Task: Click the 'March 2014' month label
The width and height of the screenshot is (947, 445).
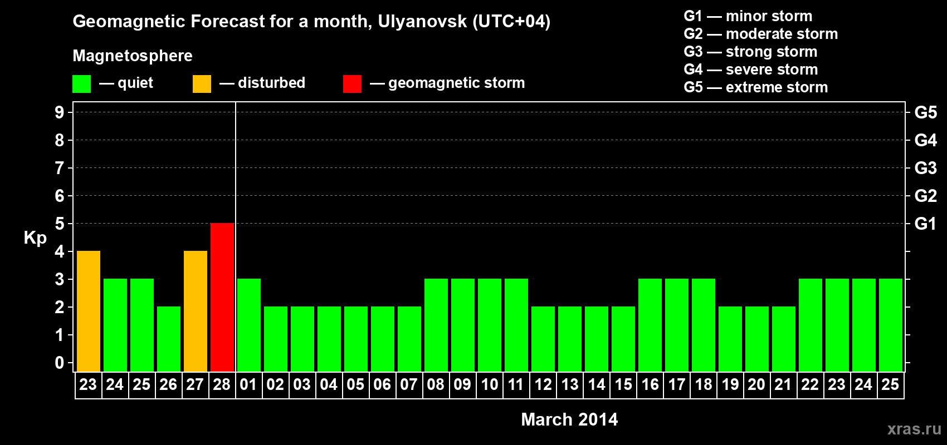Action: [569, 419]
